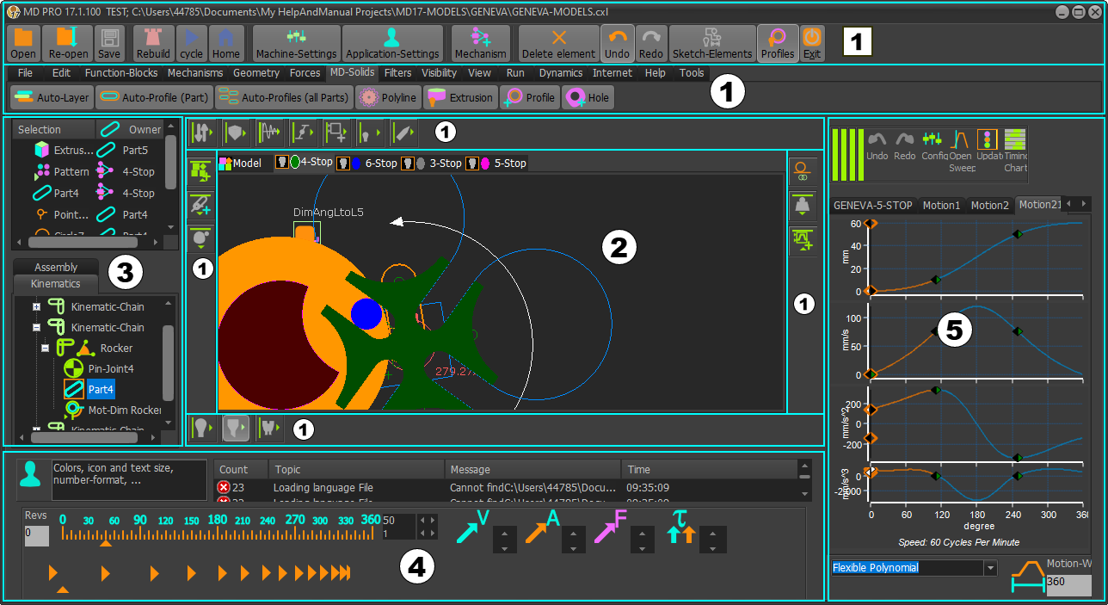1108x605 pixels.
Task: Add a Profile from MD-Solids toolbar
Action: point(530,97)
